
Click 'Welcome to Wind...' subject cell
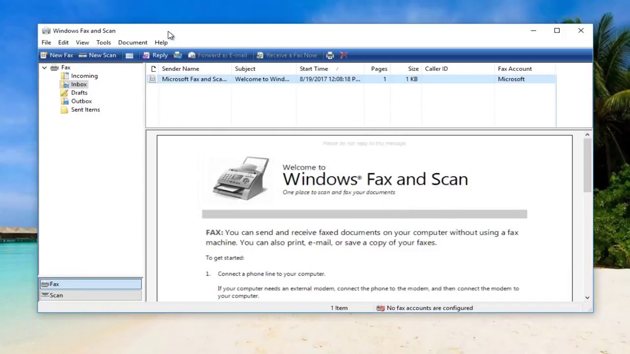262,79
